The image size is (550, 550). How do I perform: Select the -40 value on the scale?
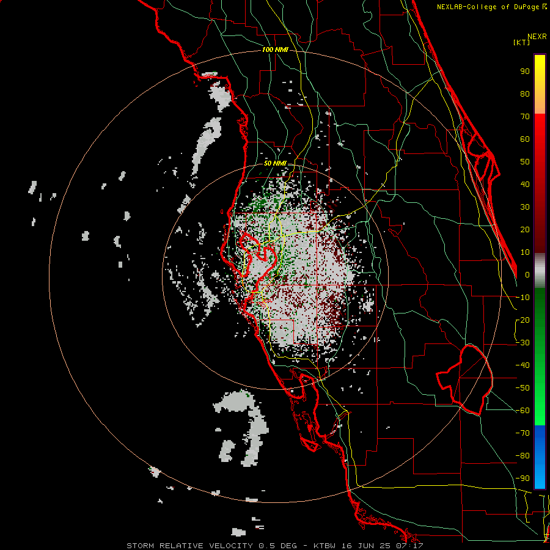522,365
